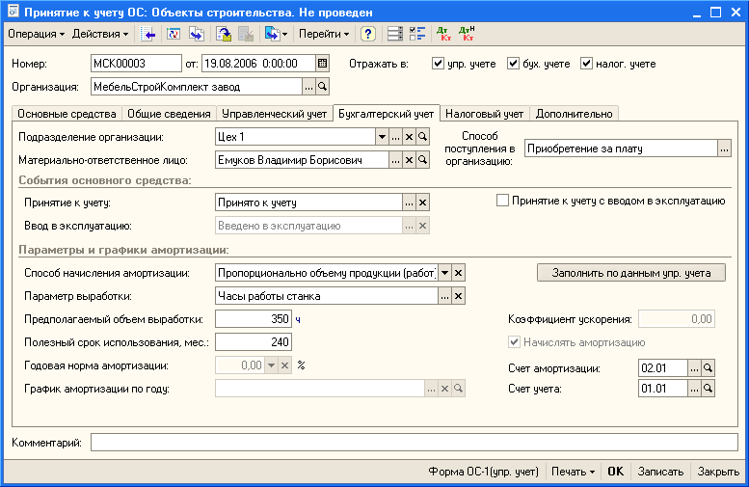Click the Форма ОС-1(упр. учет) button

point(483,472)
